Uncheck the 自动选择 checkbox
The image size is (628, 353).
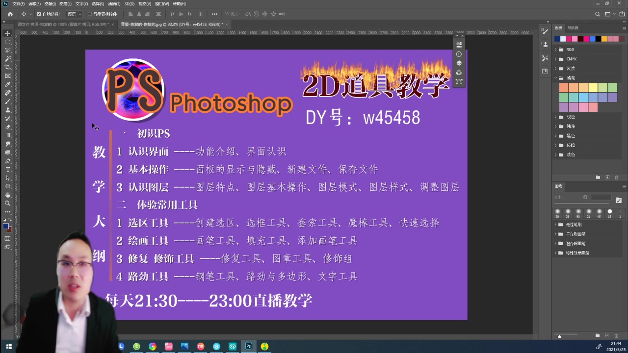pos(39,14)
